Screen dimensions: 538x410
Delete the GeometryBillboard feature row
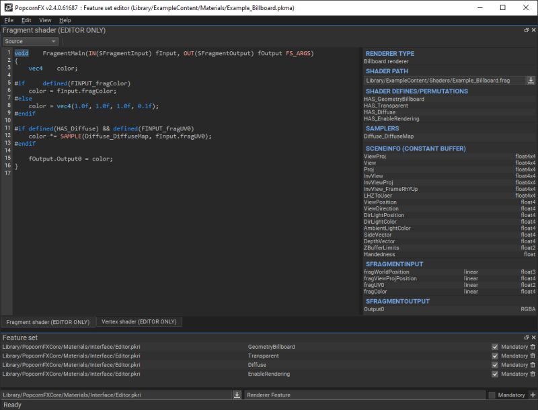(x=533, y=347)
